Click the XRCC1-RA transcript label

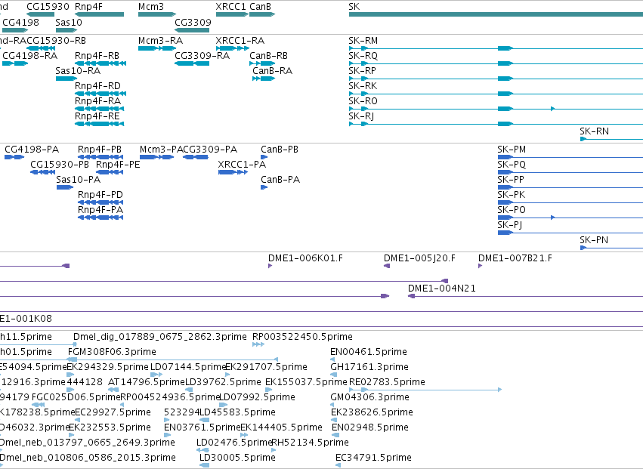point(240,41)
